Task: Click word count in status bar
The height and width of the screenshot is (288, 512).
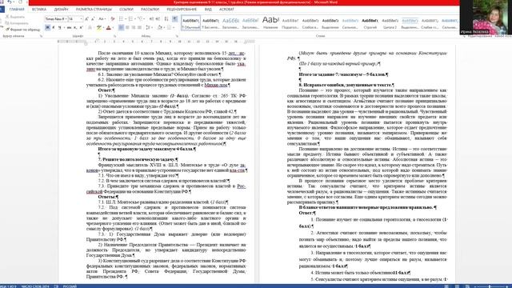Action: coord(35,286)
